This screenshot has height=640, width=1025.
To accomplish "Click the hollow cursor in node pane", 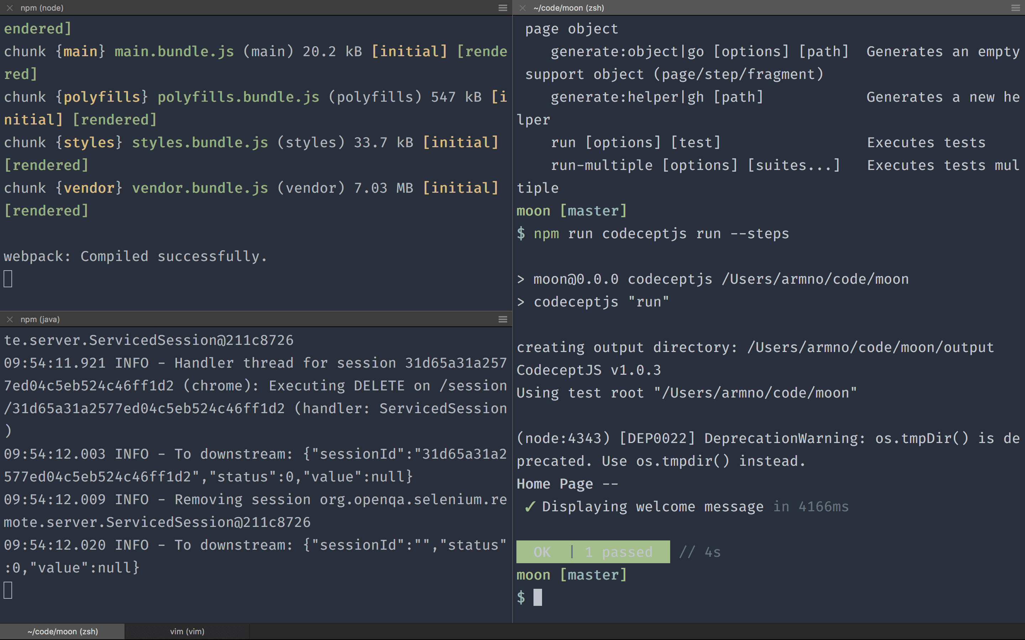I will point(8,278).
